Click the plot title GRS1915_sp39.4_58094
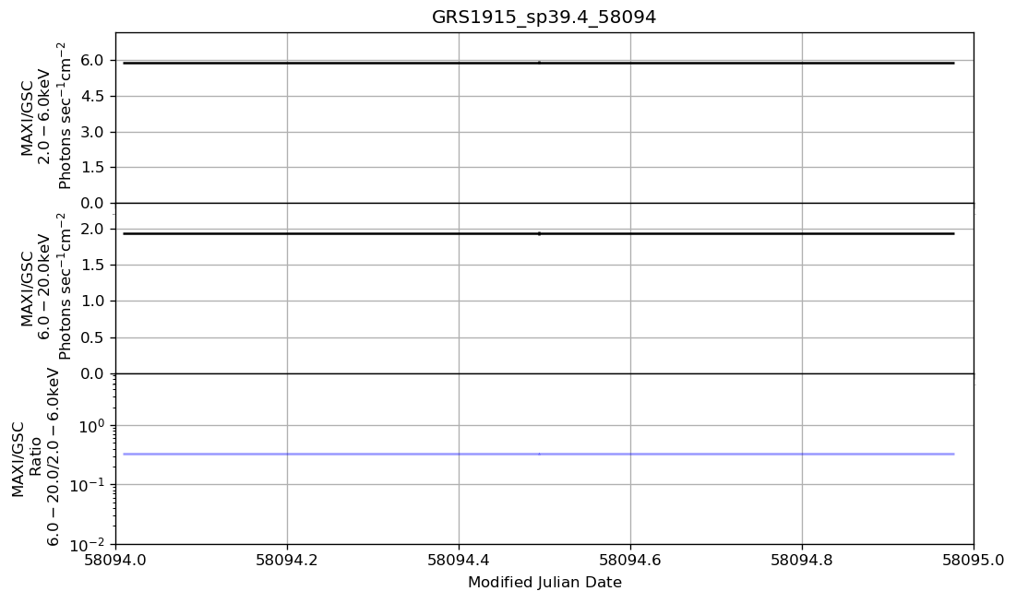 click(544, 17)
